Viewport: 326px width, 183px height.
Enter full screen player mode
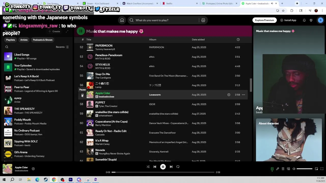[x=322, y=169]
